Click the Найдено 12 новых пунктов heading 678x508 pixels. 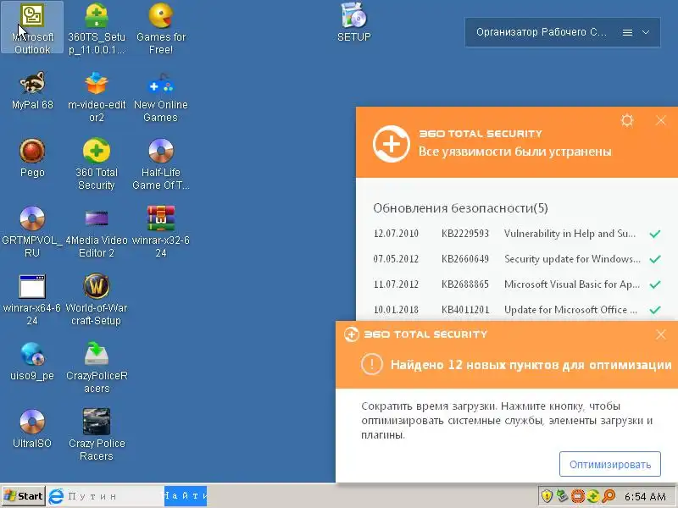531,365
